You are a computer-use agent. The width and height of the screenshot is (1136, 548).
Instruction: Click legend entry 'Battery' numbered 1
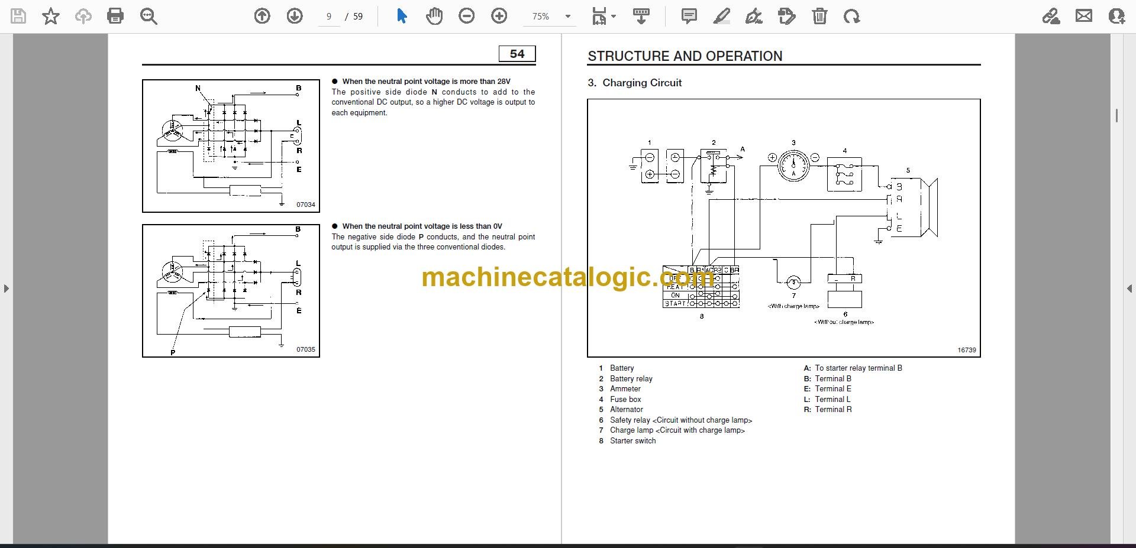click(x=621, y=368)
